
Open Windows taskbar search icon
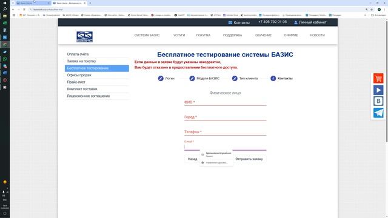(x=5, y=9)
